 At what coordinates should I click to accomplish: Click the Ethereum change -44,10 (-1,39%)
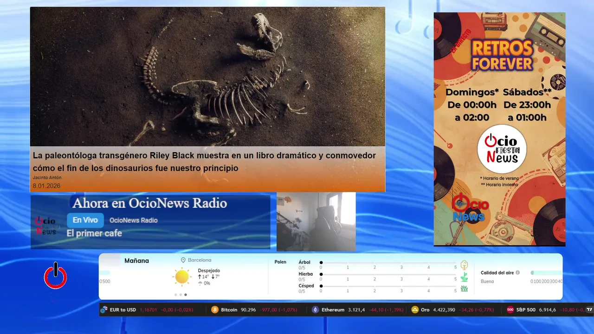[x=386, y=310]
